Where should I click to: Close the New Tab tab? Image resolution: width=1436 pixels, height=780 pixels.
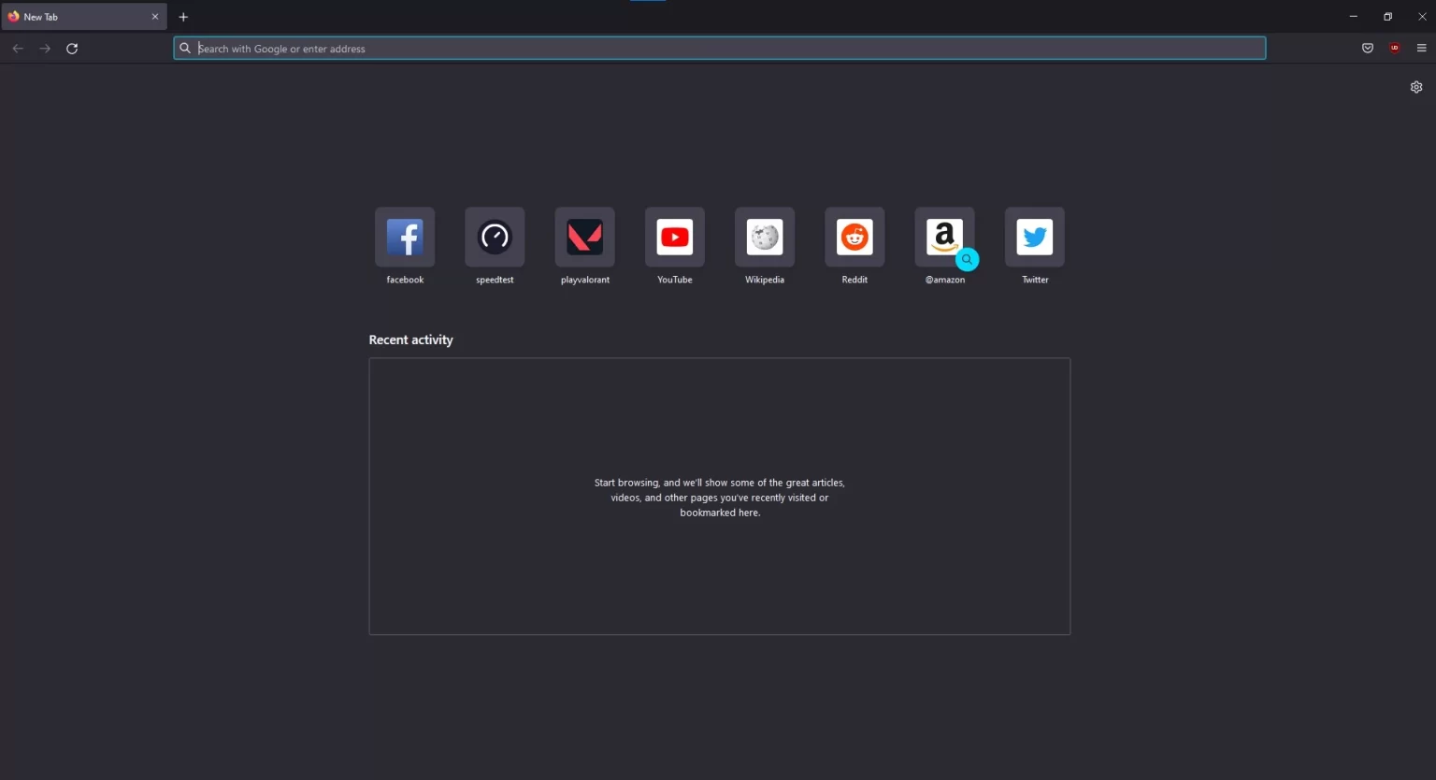point(155,17)
